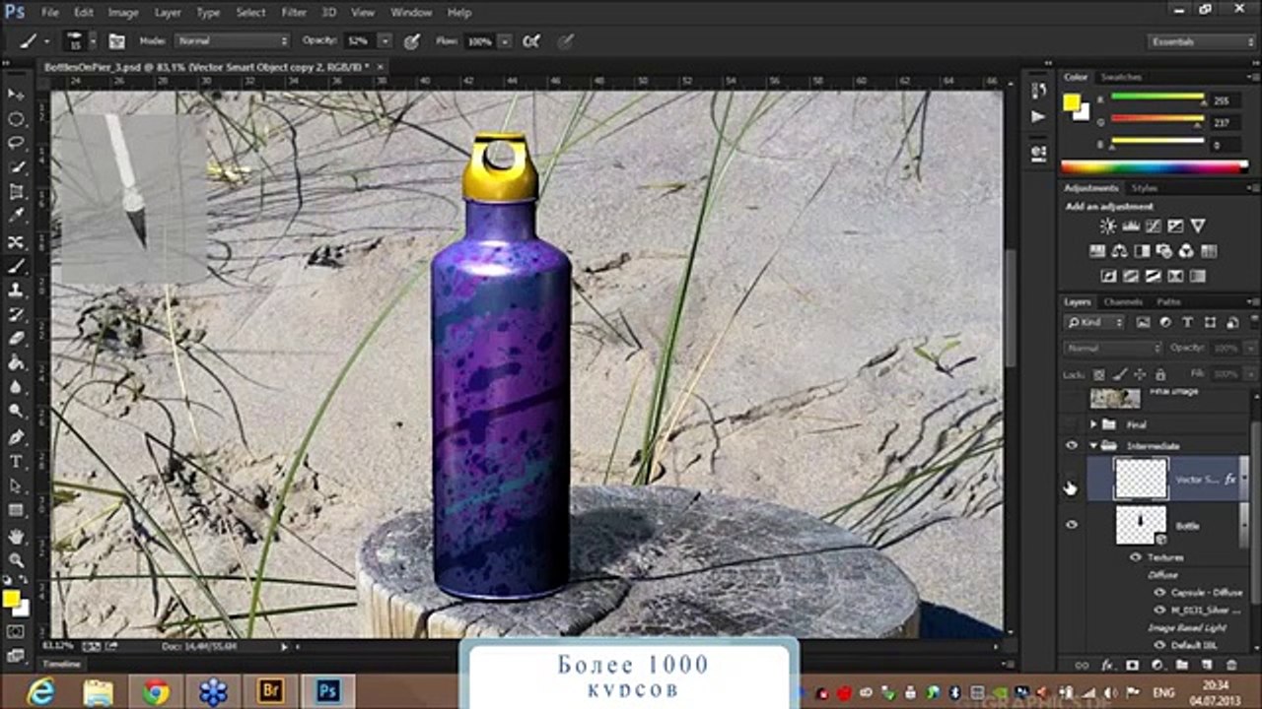Image resolution: width=1262 pixels, height=709 pixels.
Task: Toggle visibility of Vector Smart Object layer
Action: [1072, 480]
